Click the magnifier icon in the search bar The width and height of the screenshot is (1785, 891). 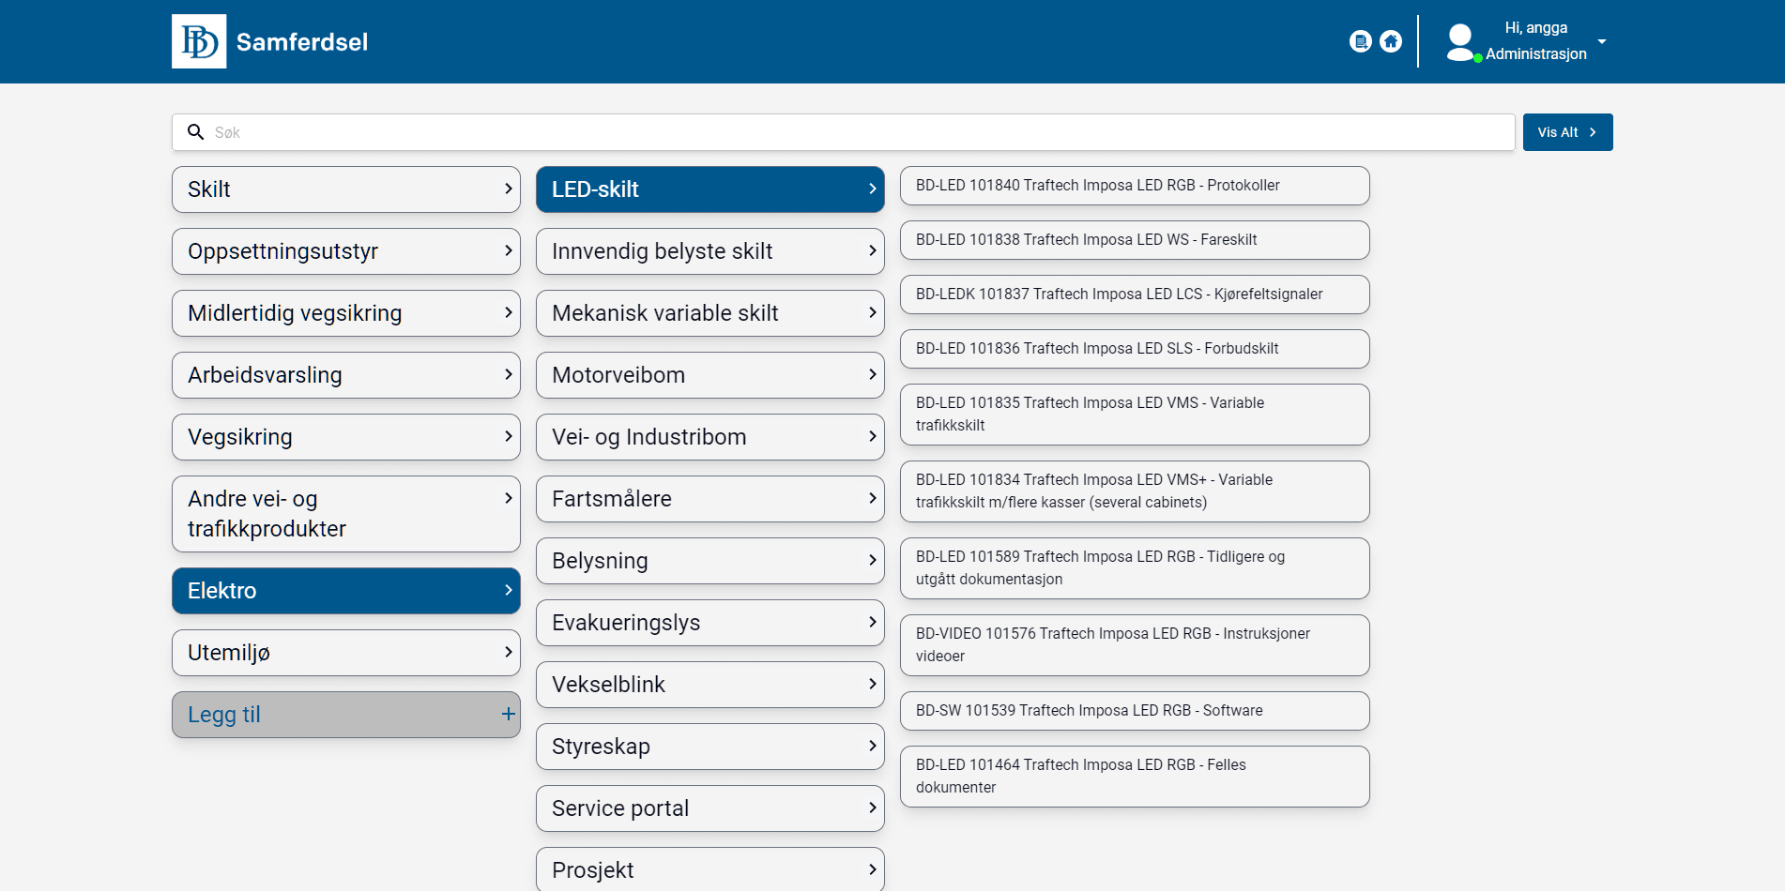pyautogui.click(x=195, y=132)
